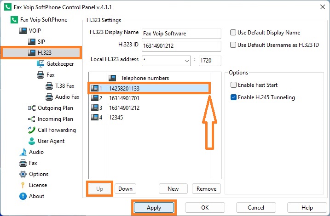Viewport: 330px width, 216px height.
Task: Open the Audio Fax printer icon
Action: point(49,97)
